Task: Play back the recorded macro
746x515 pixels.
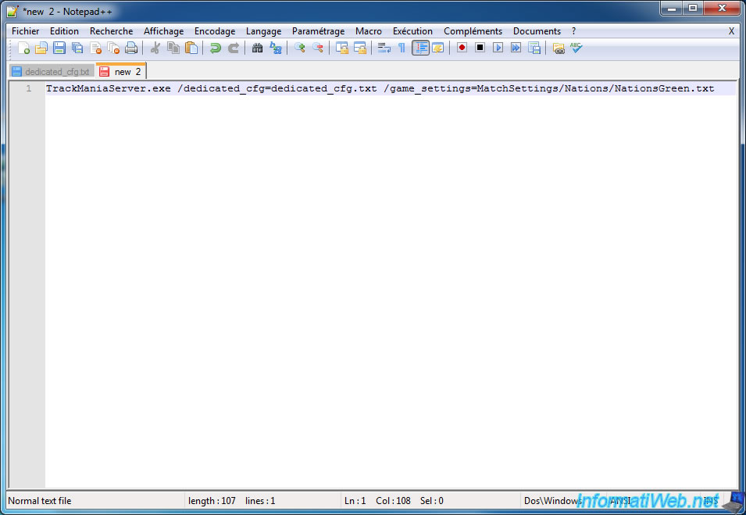Action: point(498,48)
